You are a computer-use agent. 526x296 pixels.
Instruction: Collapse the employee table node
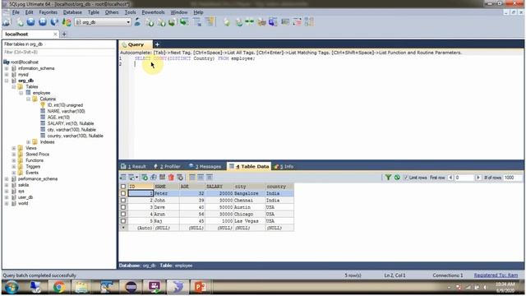[21, 93]
